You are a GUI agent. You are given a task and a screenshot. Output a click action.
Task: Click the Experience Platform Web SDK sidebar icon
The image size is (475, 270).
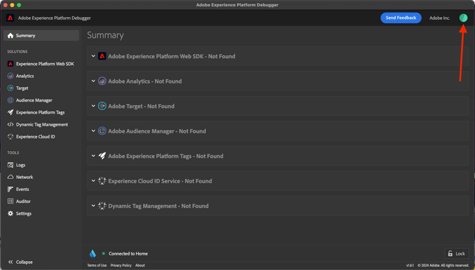10,64
